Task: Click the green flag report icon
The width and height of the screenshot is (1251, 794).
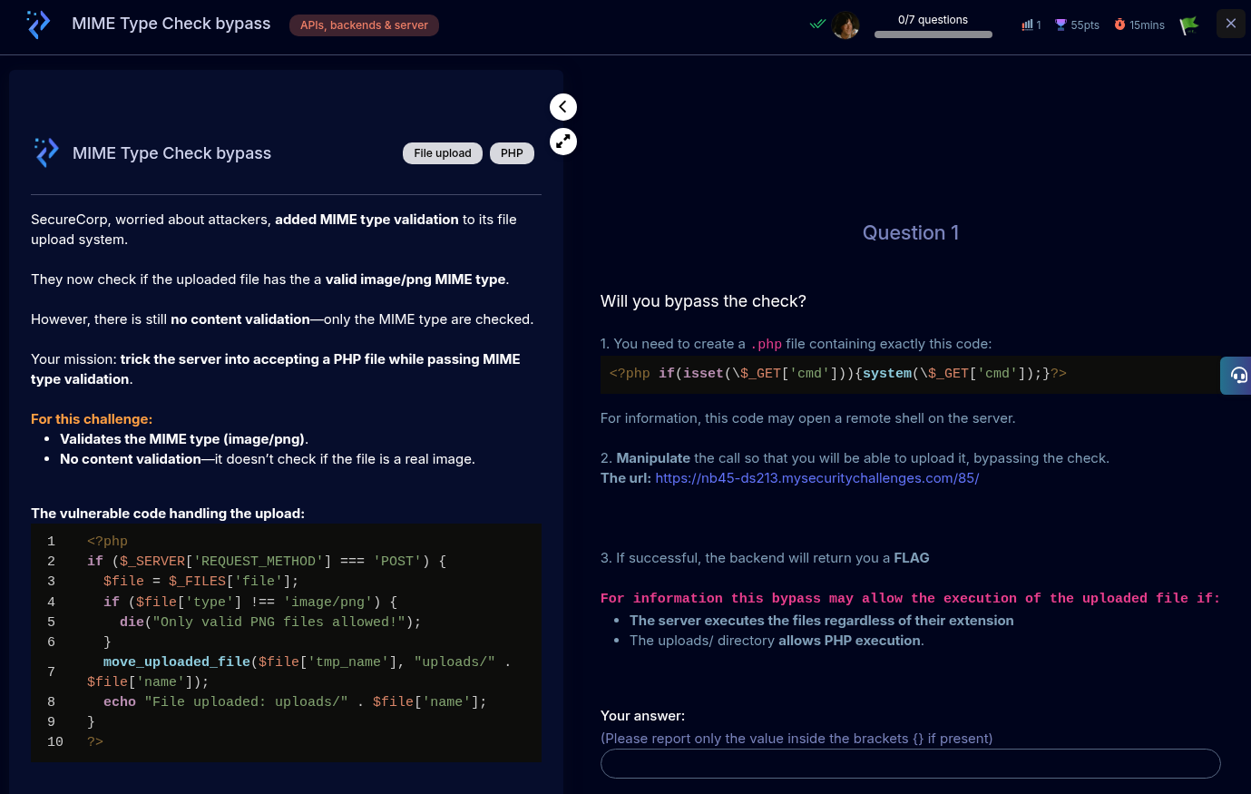Action: [1188, 25]
